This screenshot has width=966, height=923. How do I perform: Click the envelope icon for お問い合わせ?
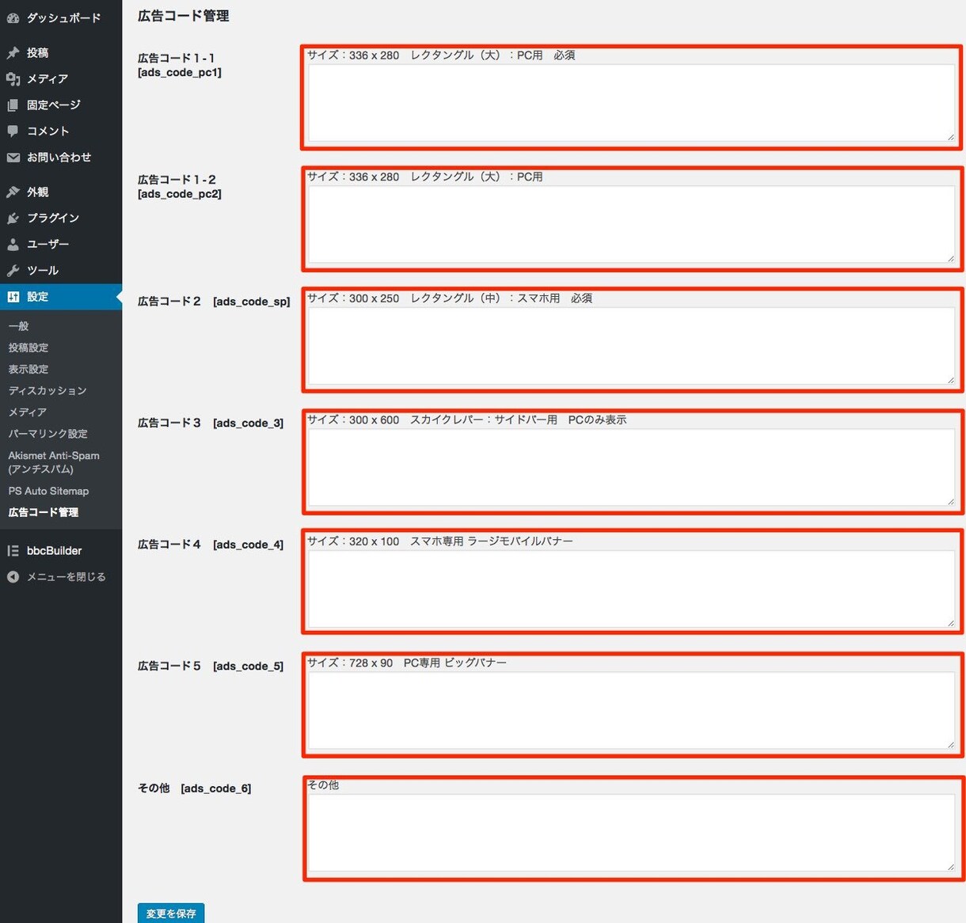(x=13, y=158)
